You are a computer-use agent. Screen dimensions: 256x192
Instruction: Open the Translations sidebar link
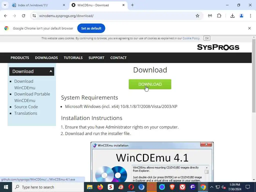[26, 113]
